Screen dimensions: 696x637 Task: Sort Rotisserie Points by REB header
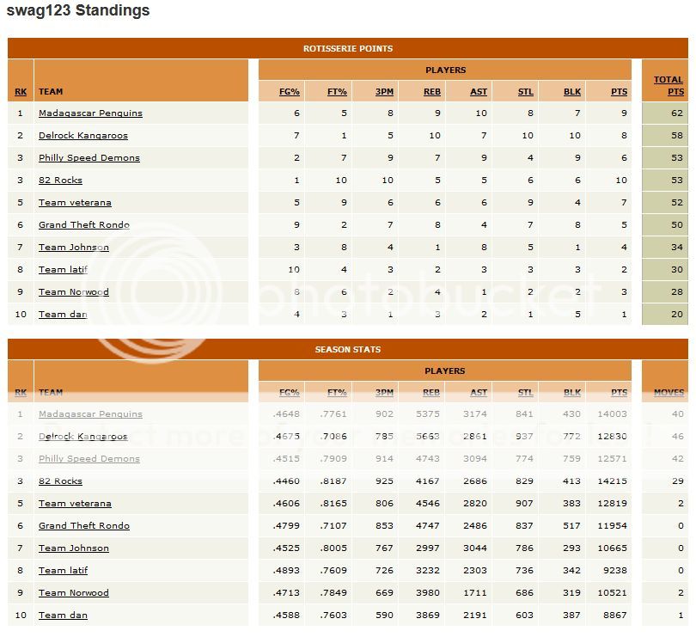pos(432,91)
